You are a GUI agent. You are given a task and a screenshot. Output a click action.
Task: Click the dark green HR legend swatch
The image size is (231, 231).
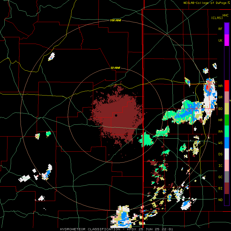(x=227, y=120)
